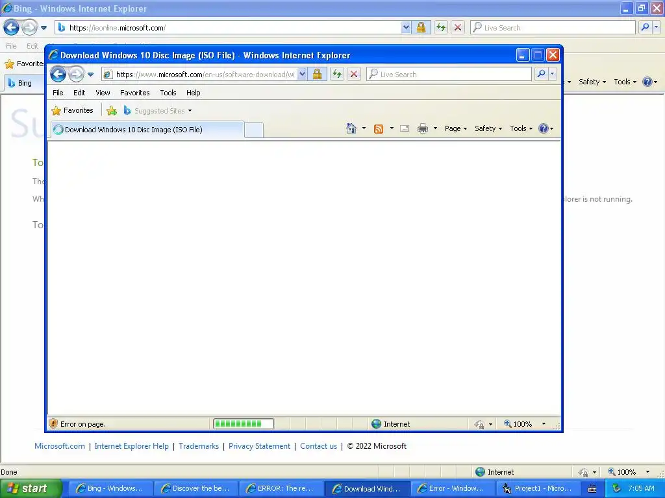Viewport: 665px width, 498px height.
Task: Open Privacy Statement link
Action: 260,446
